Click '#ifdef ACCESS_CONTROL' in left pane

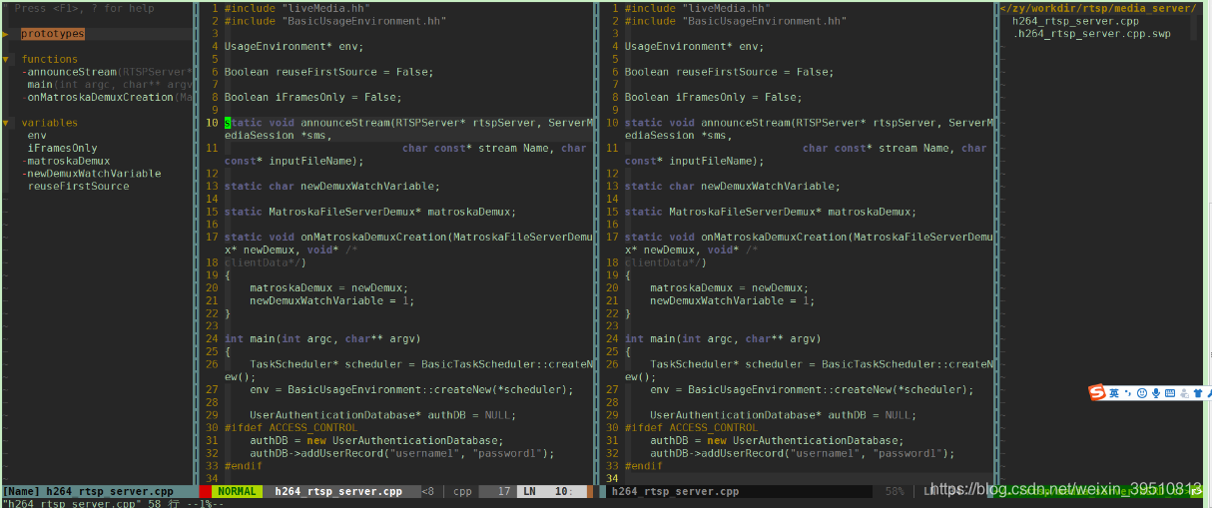click(x=291, y=428)
